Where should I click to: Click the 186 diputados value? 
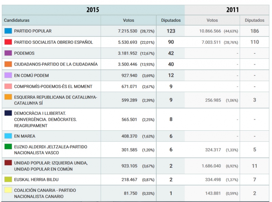tap(254, 31)
